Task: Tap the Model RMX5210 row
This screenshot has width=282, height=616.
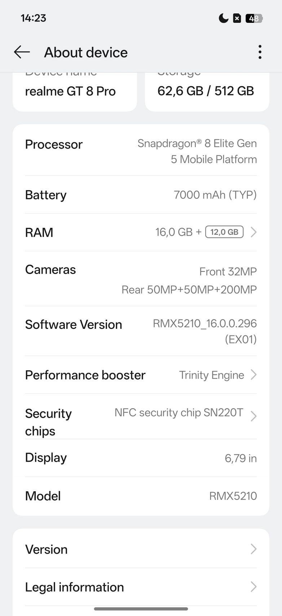Action: 141,496
